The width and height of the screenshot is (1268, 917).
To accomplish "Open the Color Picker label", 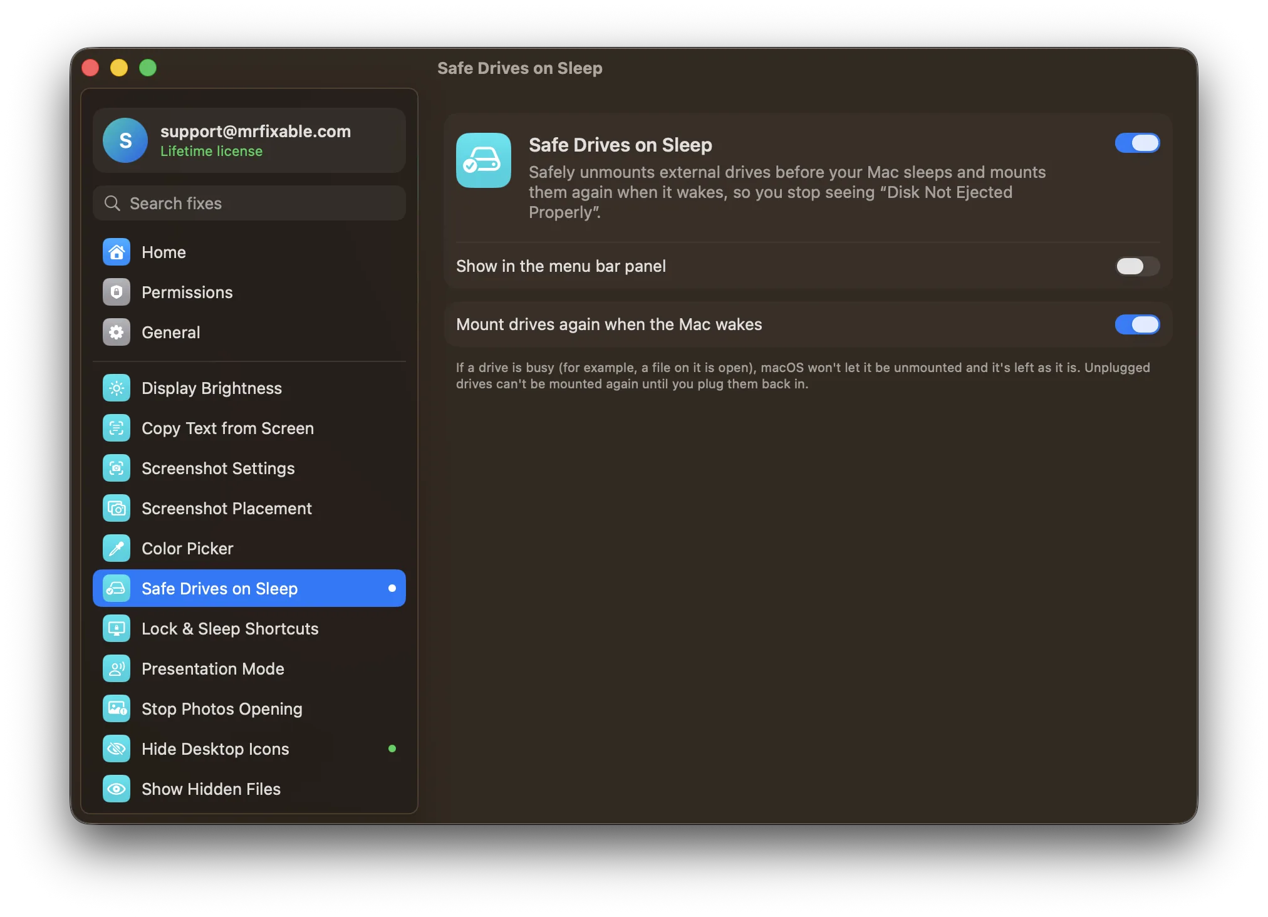I will (x=187, y=548).
